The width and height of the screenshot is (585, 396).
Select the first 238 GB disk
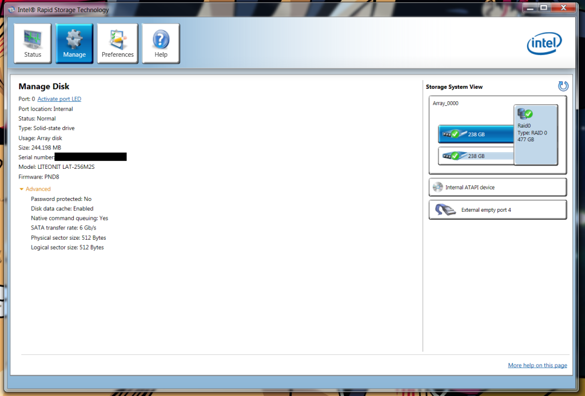click(476, 134)
